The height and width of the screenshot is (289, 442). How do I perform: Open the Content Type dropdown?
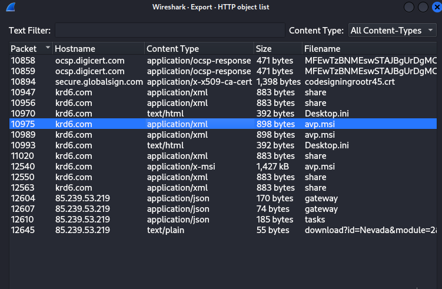392,31
